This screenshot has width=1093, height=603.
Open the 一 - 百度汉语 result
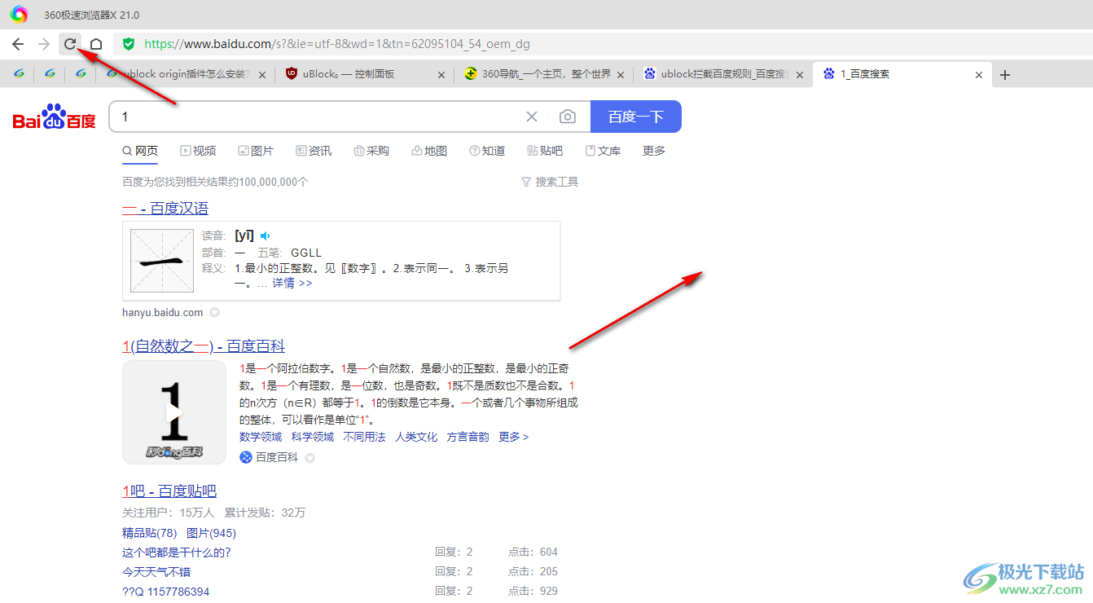(x=165, y=209)
